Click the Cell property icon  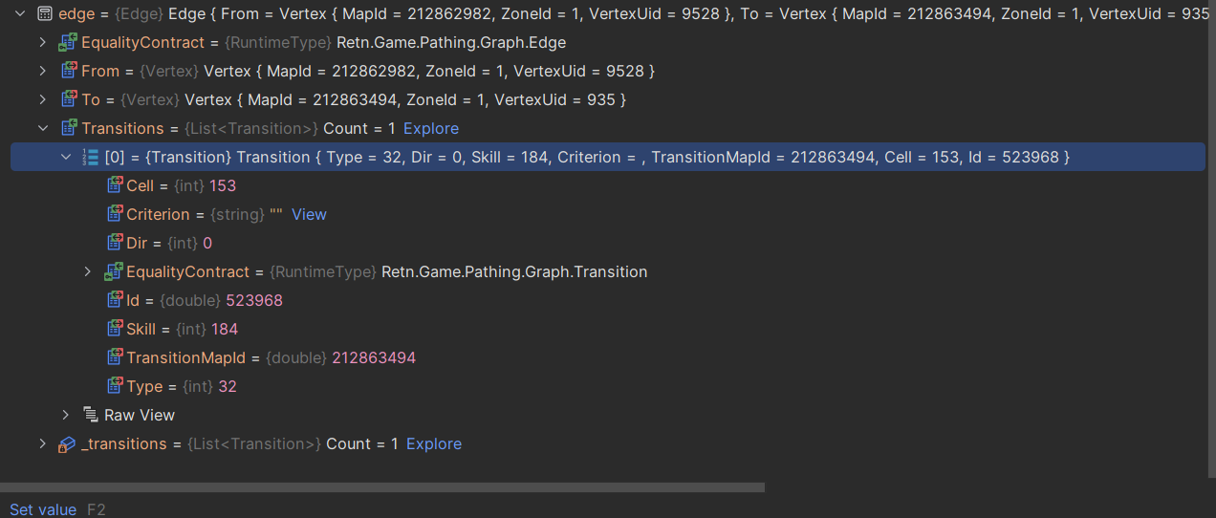(115, 185)
